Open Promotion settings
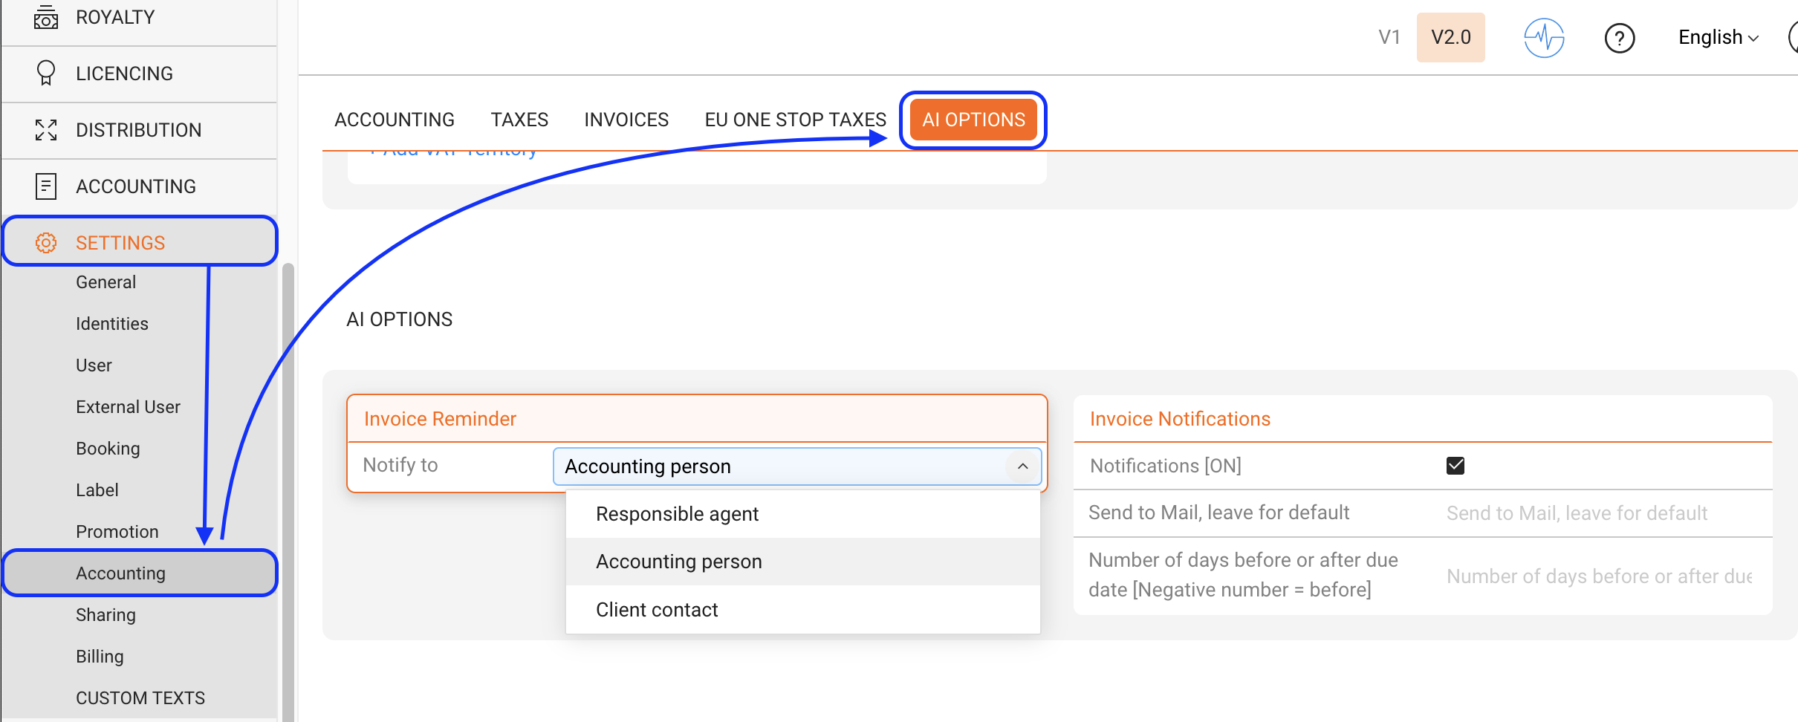Screen dimensions: 1798x722 coord(117,532)
